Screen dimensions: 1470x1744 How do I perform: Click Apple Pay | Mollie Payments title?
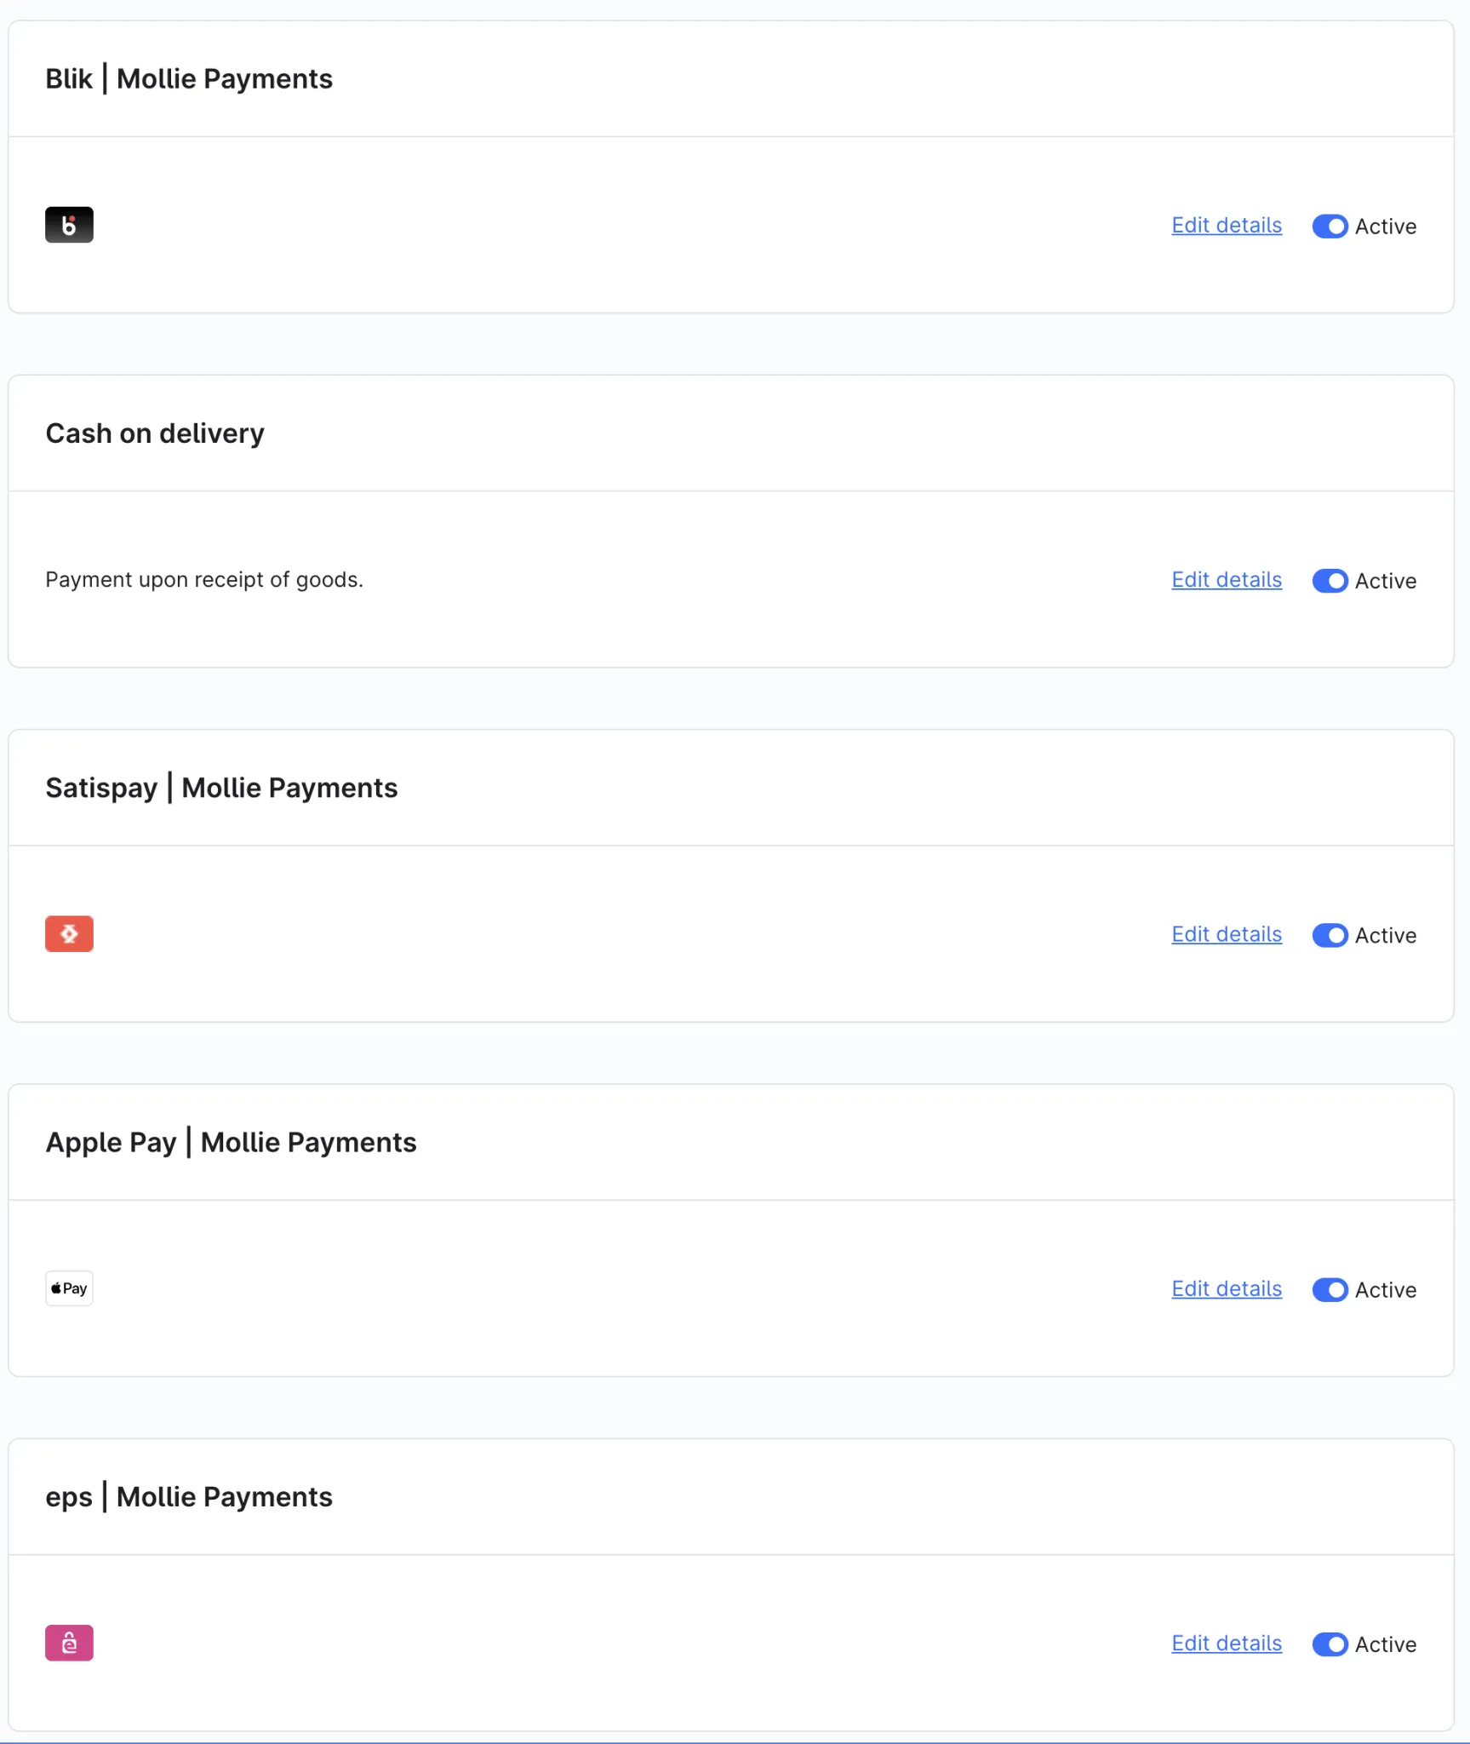(x=231, y=1142)
